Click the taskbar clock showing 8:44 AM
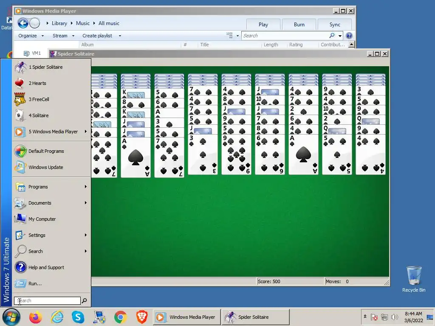 [x=413, y=317]
